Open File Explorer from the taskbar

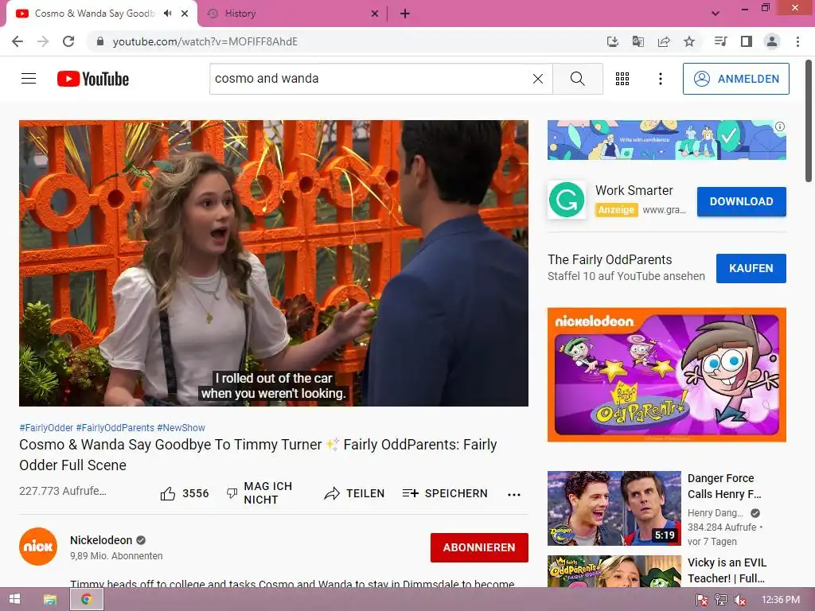tap(50, 600)
